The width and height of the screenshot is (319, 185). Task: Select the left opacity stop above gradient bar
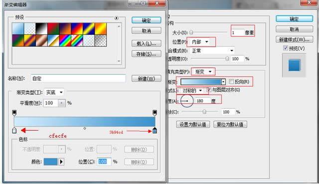[x=14, y=113]
